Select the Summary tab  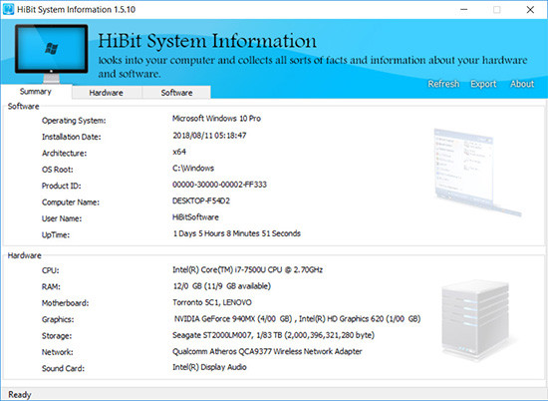(x=36, y=92)
